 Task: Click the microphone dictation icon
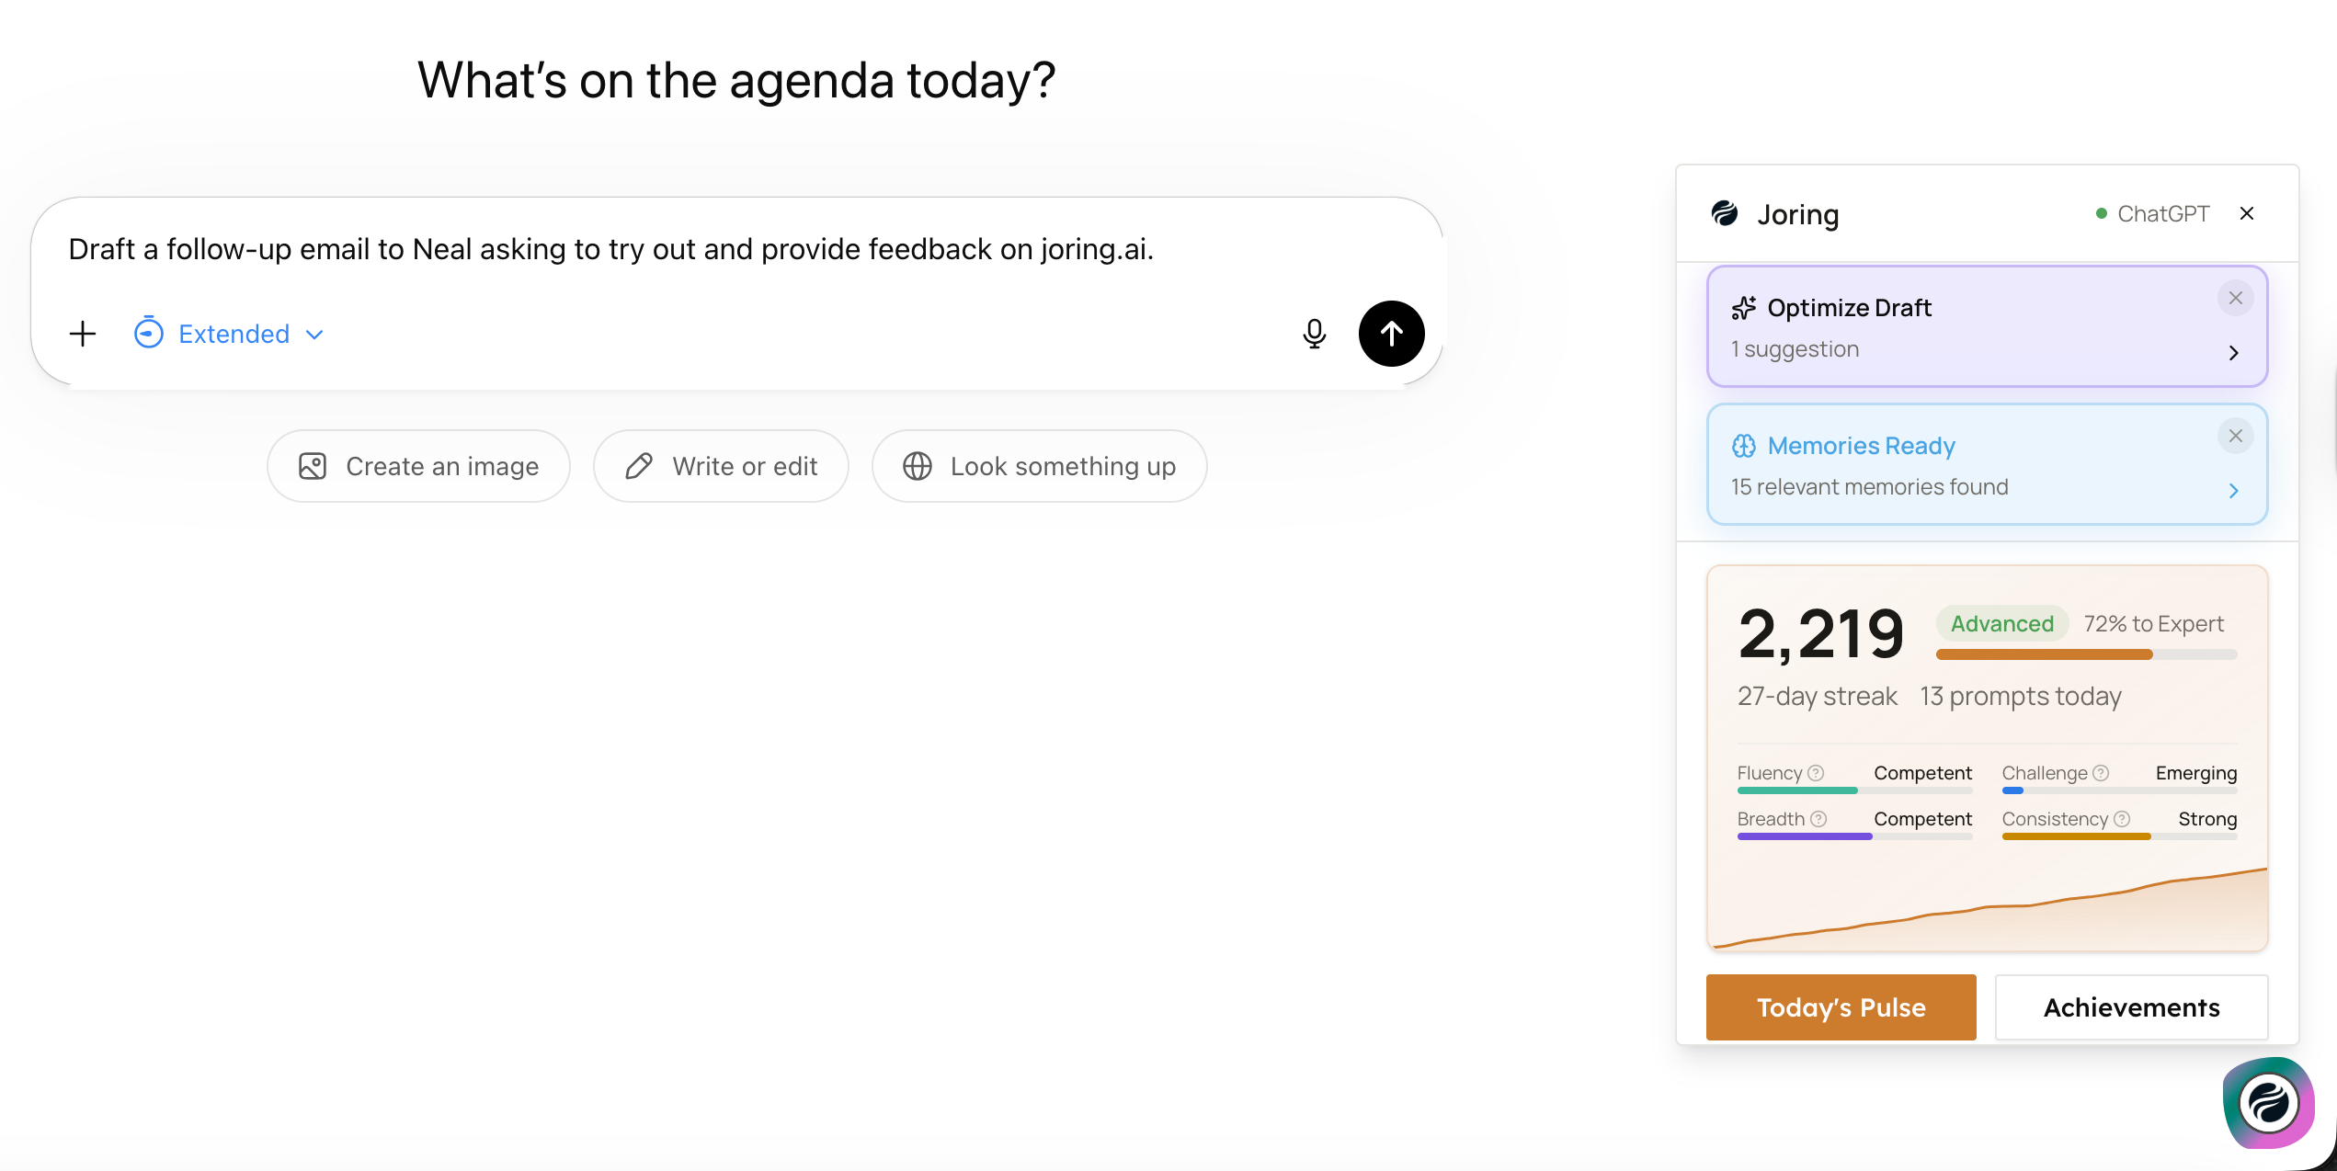[x=1315, y=334]
